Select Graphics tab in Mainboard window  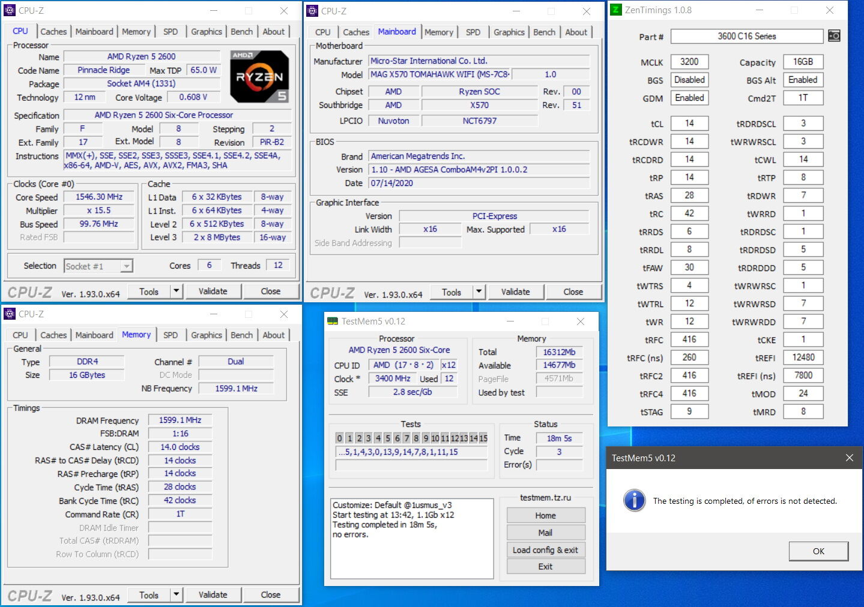[x=509, y=32]
